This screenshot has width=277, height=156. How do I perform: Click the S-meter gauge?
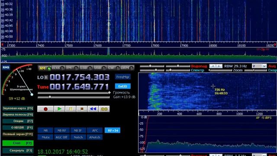point(17,80)
